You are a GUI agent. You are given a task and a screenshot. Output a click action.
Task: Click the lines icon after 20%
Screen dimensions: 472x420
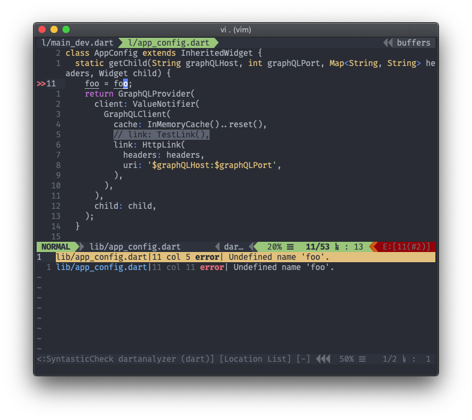click(x=290, y=247)
